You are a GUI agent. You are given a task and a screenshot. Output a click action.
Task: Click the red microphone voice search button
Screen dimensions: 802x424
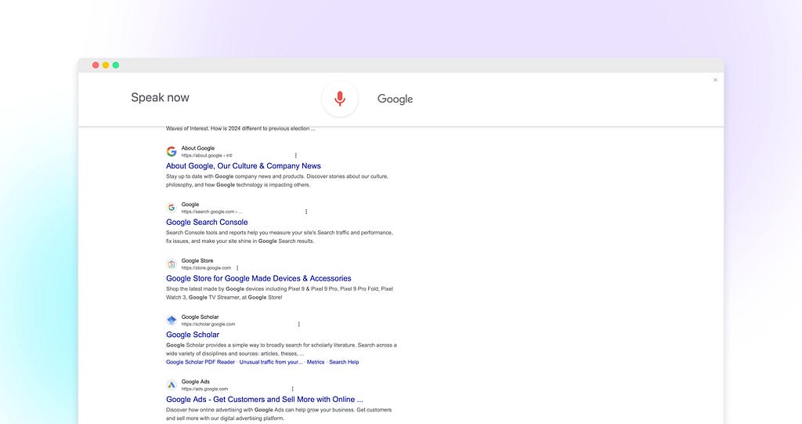tap(340, 98)
